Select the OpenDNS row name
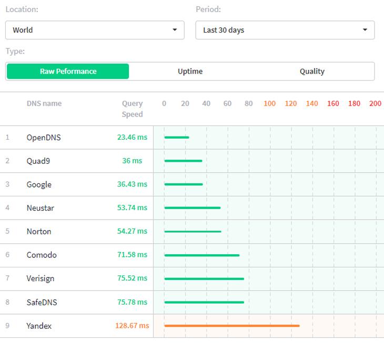 pyautogui.click(x=44, y=138)
